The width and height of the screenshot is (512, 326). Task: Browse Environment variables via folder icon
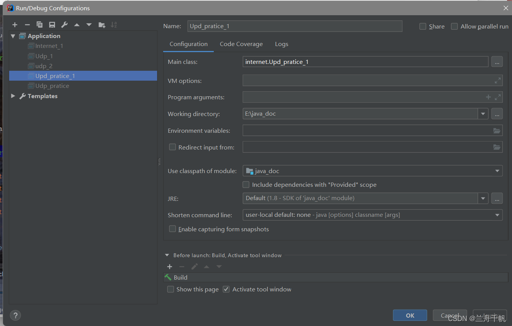tap(497, 130)
